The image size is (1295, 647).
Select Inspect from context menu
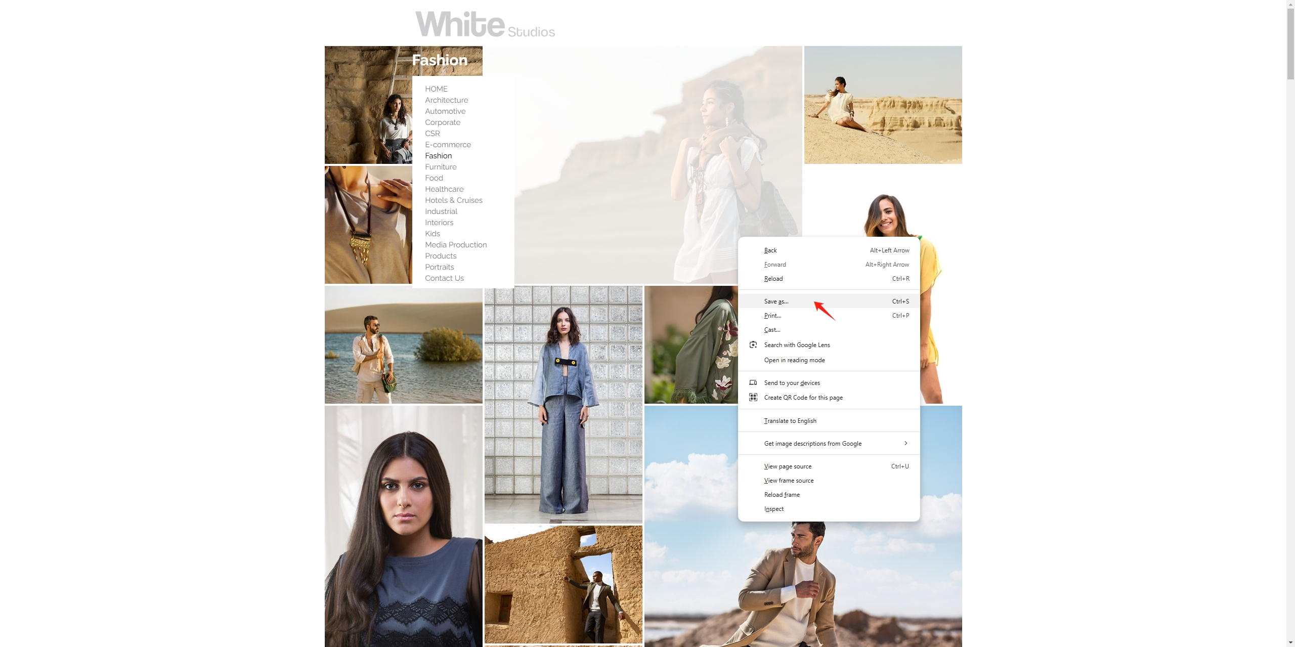tap(773, 508)
